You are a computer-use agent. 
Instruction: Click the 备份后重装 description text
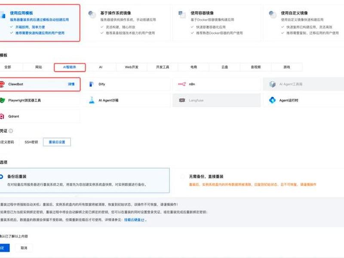pyautogui.click(x=77, y=184)
